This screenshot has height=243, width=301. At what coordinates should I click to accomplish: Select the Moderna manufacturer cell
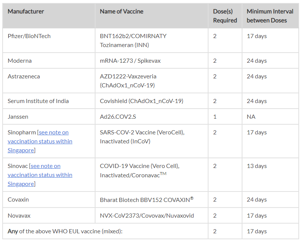20,61
